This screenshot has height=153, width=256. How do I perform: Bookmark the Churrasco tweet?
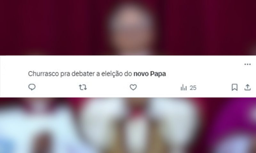point(235,87)
